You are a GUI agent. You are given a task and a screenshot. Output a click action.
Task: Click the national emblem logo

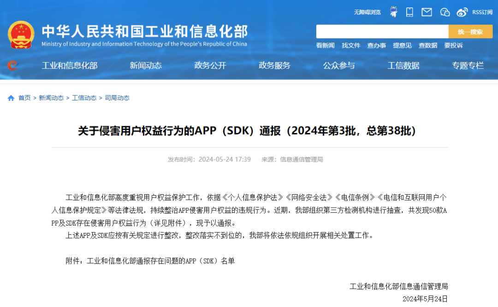pos(21,35)
